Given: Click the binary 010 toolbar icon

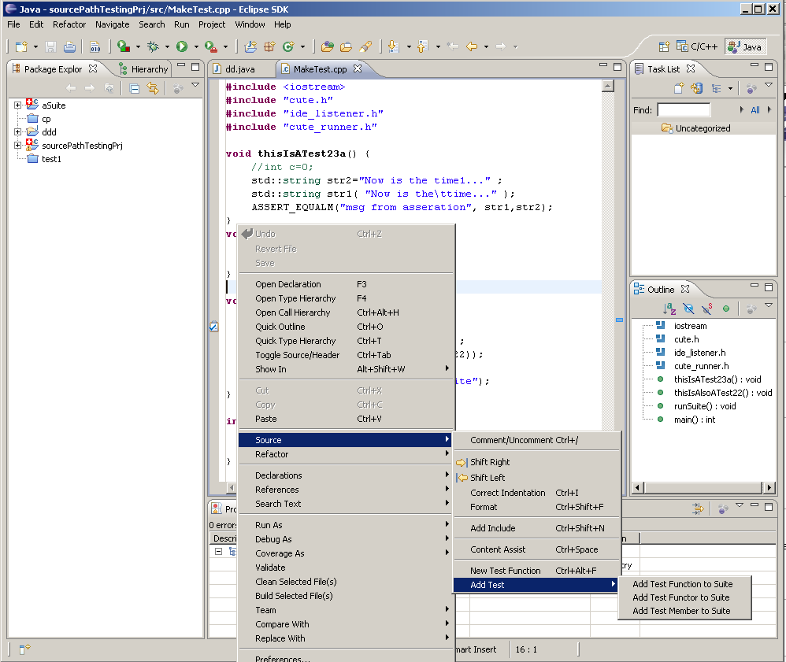Looking at the screenshot, I should click(95, 46).
